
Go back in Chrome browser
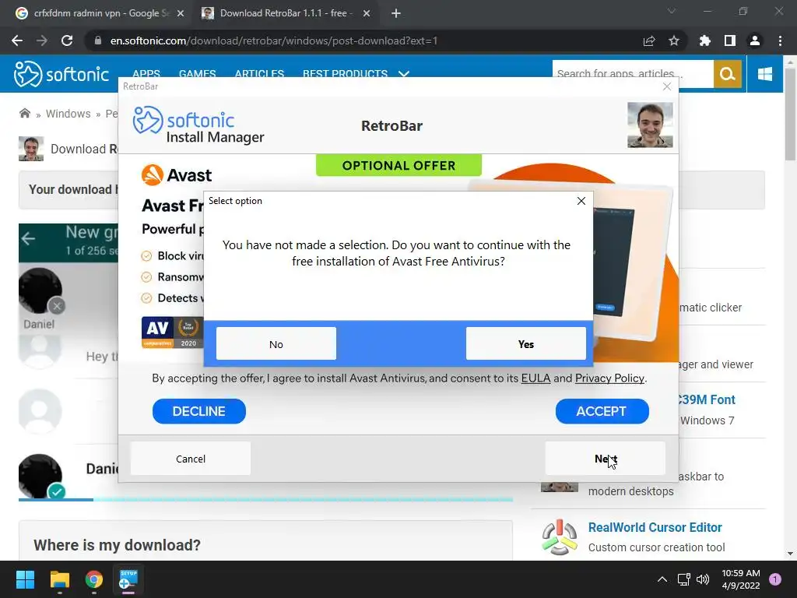pyautogui.click(x=17, y=40)
